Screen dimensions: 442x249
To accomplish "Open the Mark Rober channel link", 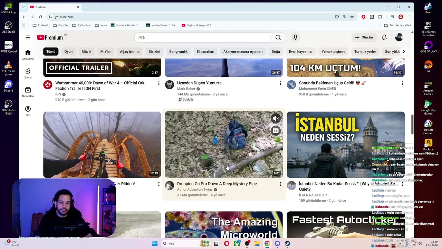I will point(186,89).
